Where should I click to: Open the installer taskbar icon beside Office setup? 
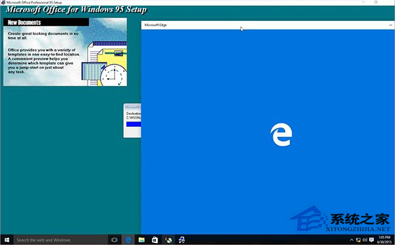click(182, 240)
